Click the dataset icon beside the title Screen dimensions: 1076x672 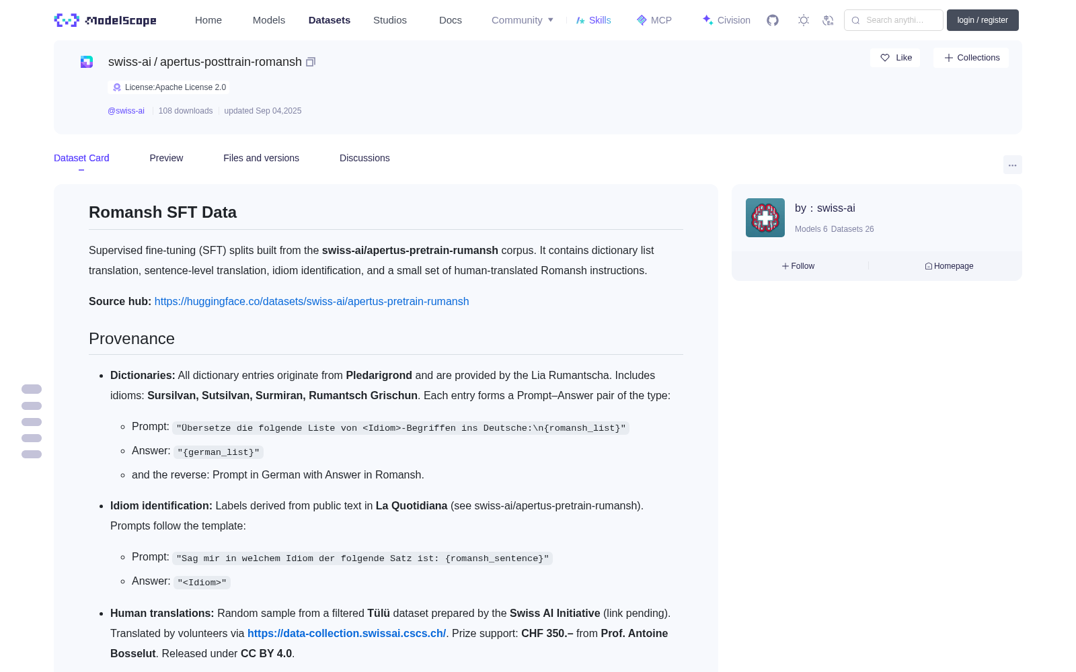point(87,62)
